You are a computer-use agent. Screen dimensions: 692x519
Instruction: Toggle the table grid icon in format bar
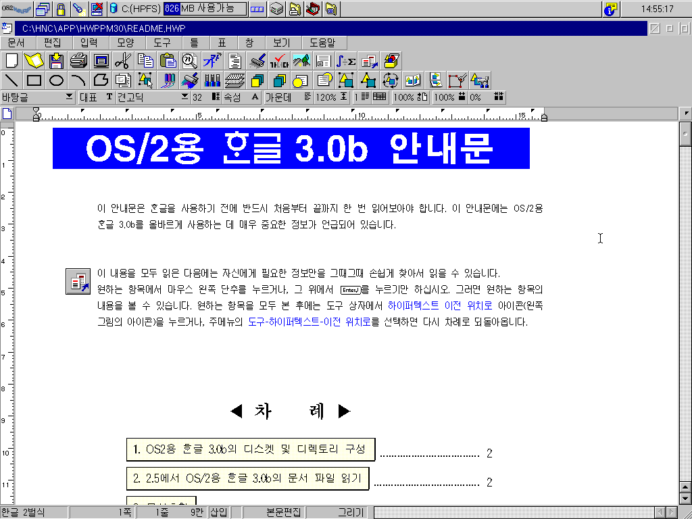(380, 97)
